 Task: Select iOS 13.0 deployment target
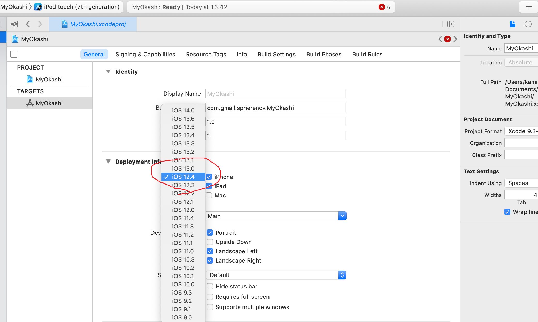[x=183, y=168]
